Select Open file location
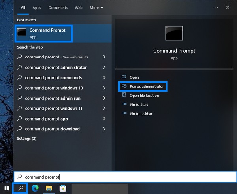The height and width of the screenshot is (194, 237). (x=144, y=96)
